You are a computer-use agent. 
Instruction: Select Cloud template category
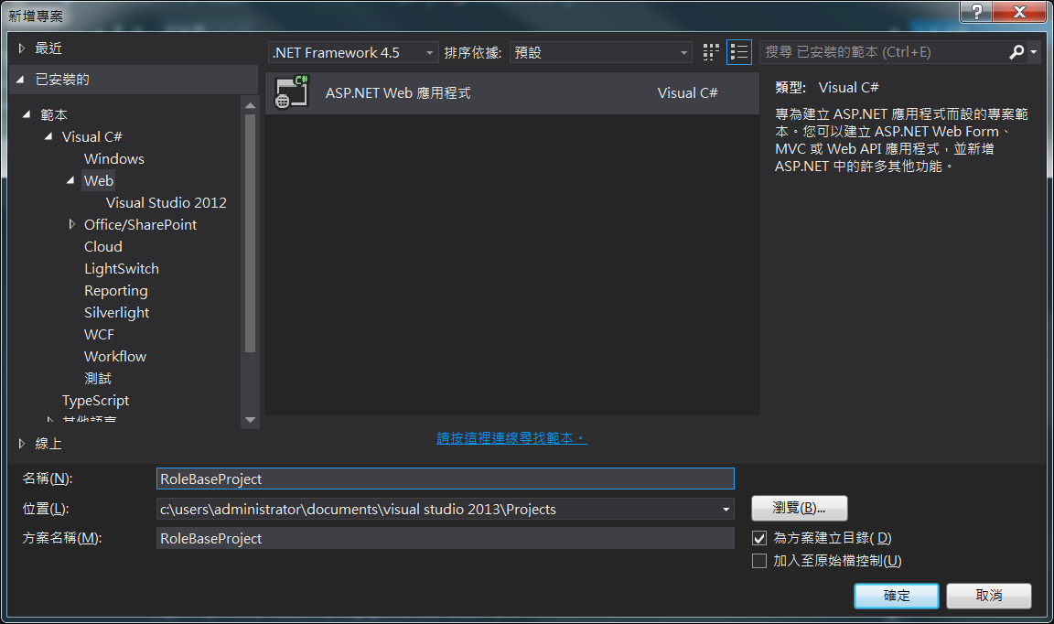102,247
